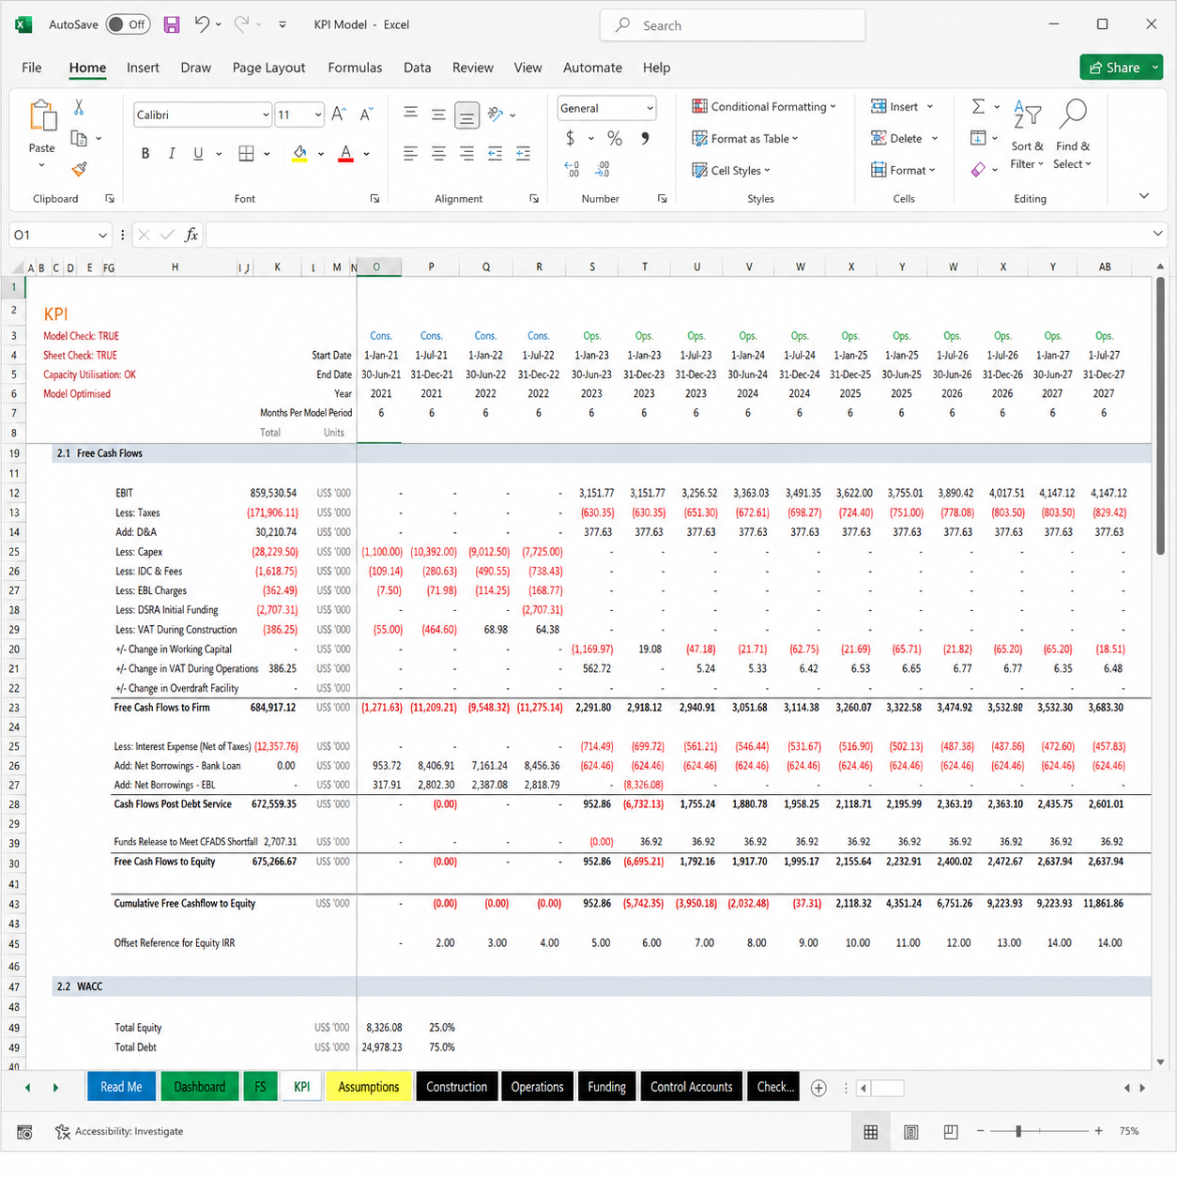This screenshot has height=1177, width=1177.
Task: Align text left
Action: tap(410, 153)
